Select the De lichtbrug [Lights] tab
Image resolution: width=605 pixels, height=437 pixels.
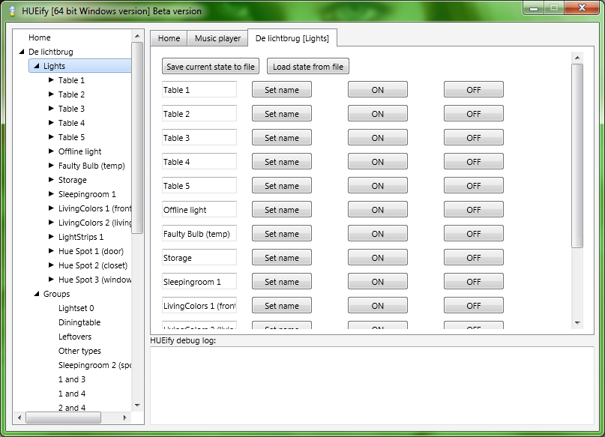click(x=292, y=37)
